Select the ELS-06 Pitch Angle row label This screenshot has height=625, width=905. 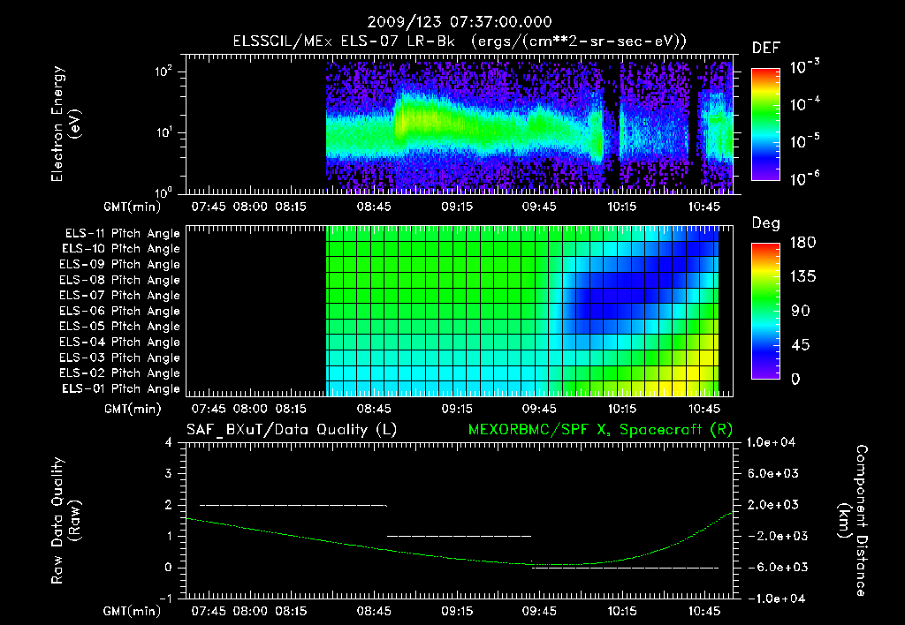[x=119, y=311]
